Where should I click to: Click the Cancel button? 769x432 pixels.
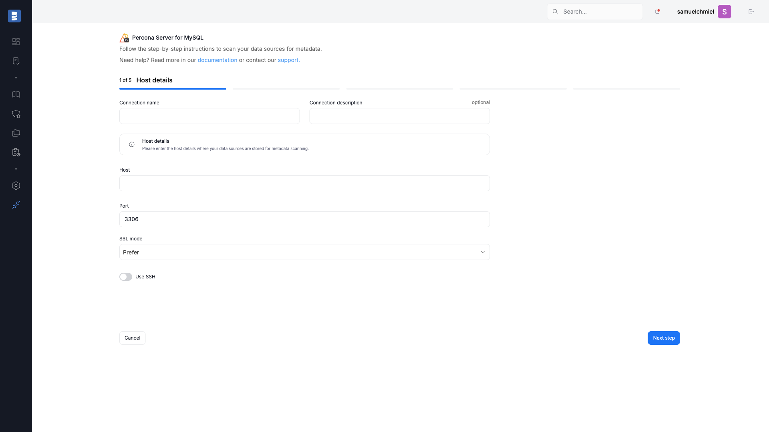point(132,338)
